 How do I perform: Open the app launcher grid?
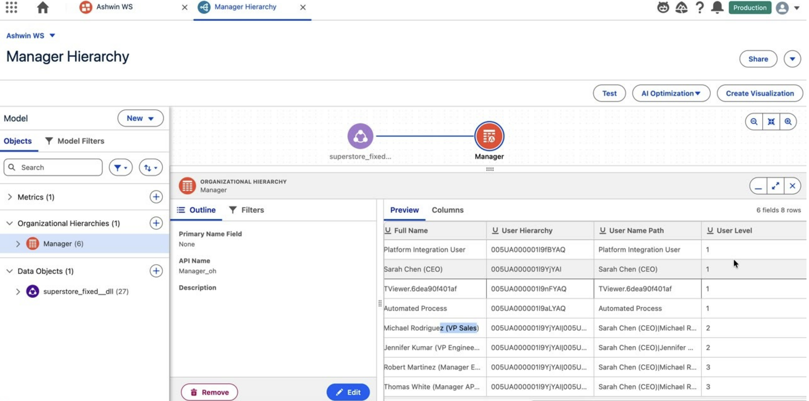point(11,7)
